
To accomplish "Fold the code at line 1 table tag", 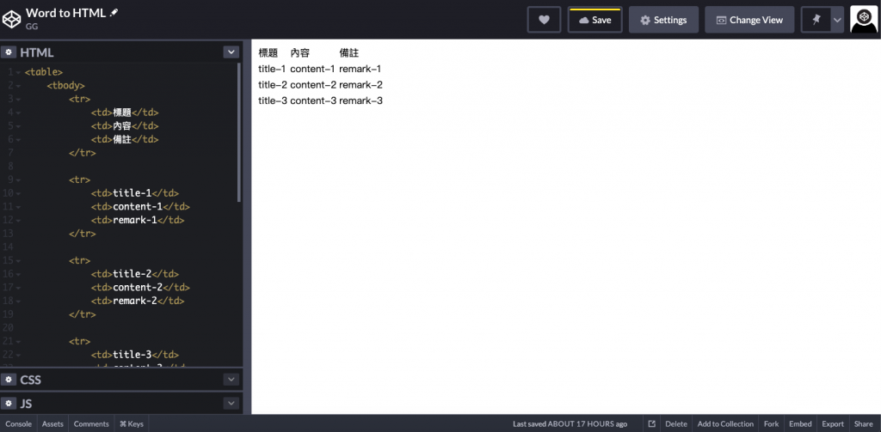I will click(x=19, y=72).
